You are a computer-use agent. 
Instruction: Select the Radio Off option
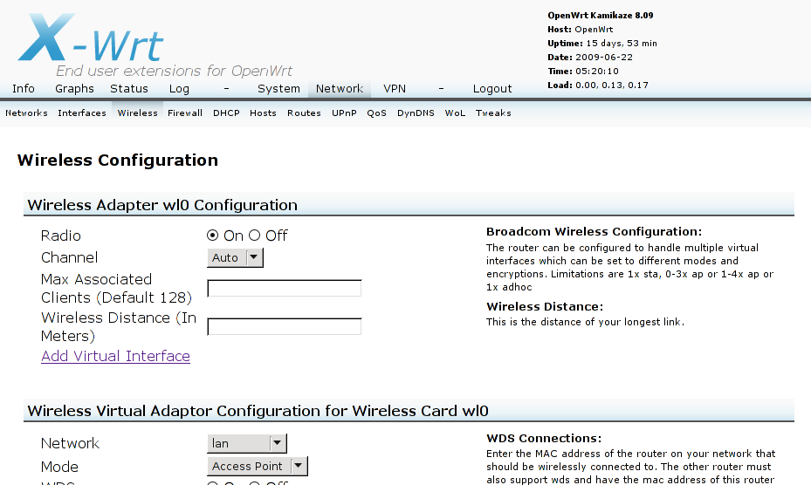tap(255, 236)
